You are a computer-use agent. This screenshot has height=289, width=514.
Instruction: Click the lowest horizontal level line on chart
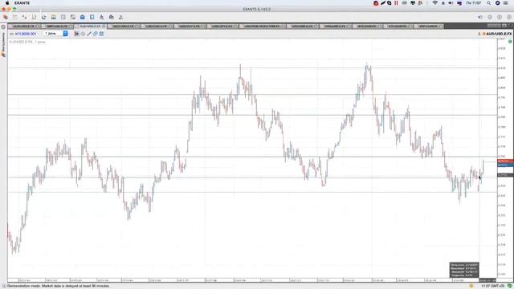[252, 193]
